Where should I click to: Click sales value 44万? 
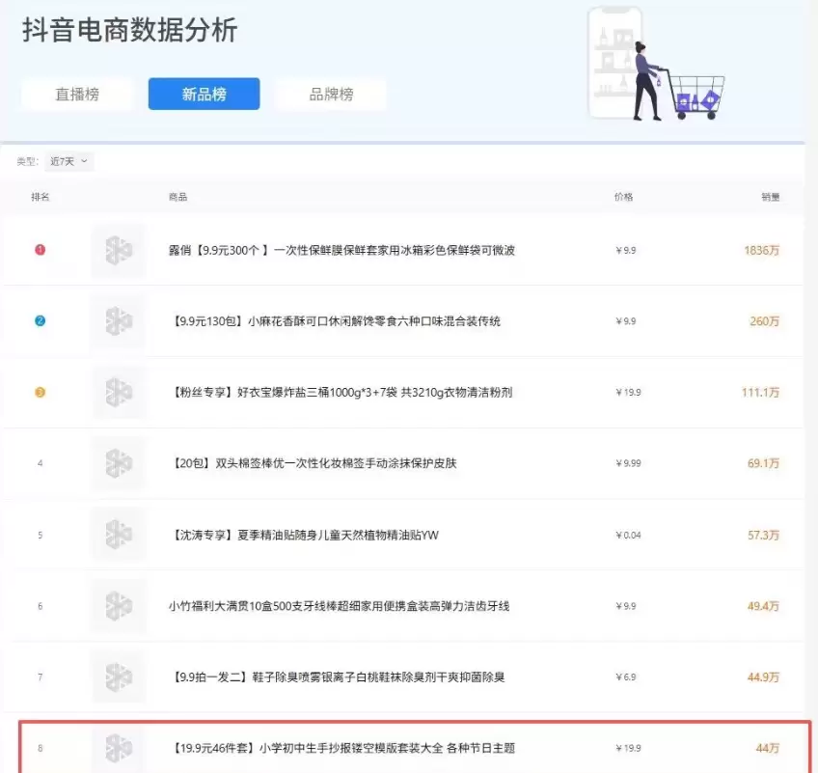[768, 748]
